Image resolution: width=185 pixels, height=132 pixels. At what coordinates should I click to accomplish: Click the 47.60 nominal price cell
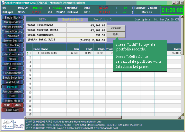coord(74,53)
